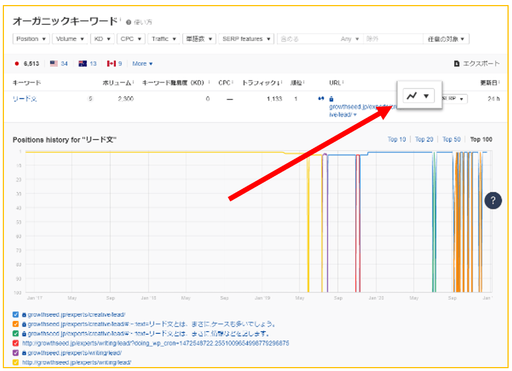The width and height of the screenshot is (512, 371).
Task: Open the Position filter dropdown
Action: 31,39
